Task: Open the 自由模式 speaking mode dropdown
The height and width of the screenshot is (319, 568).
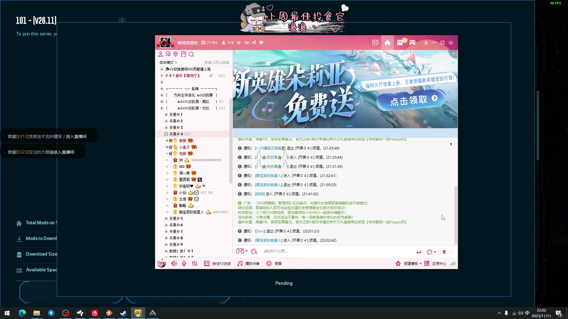Action: (x=168, y=63)
